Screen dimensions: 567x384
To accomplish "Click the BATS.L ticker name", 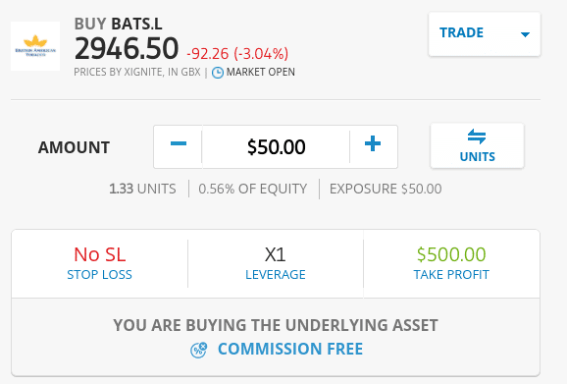I will pos(136,24).
